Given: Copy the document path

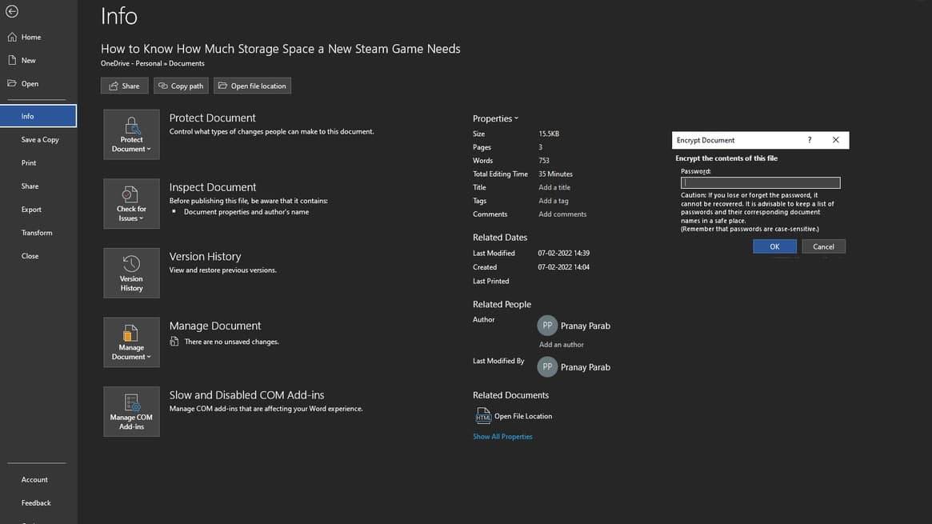Looking at the screenshot, I should click(x=181, y=86).
